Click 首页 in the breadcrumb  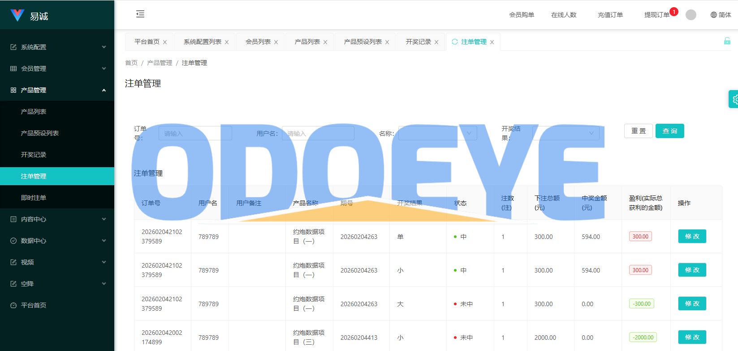(x=131, y=63)
